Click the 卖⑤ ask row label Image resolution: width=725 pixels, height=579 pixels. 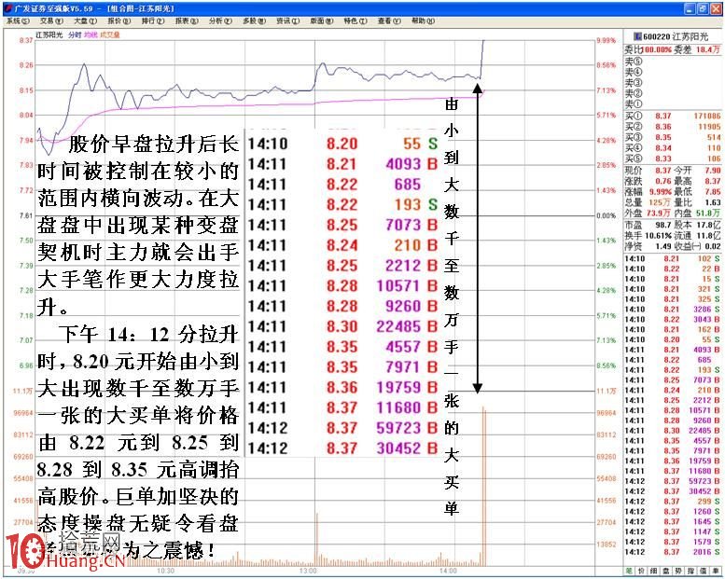point(634,62)
